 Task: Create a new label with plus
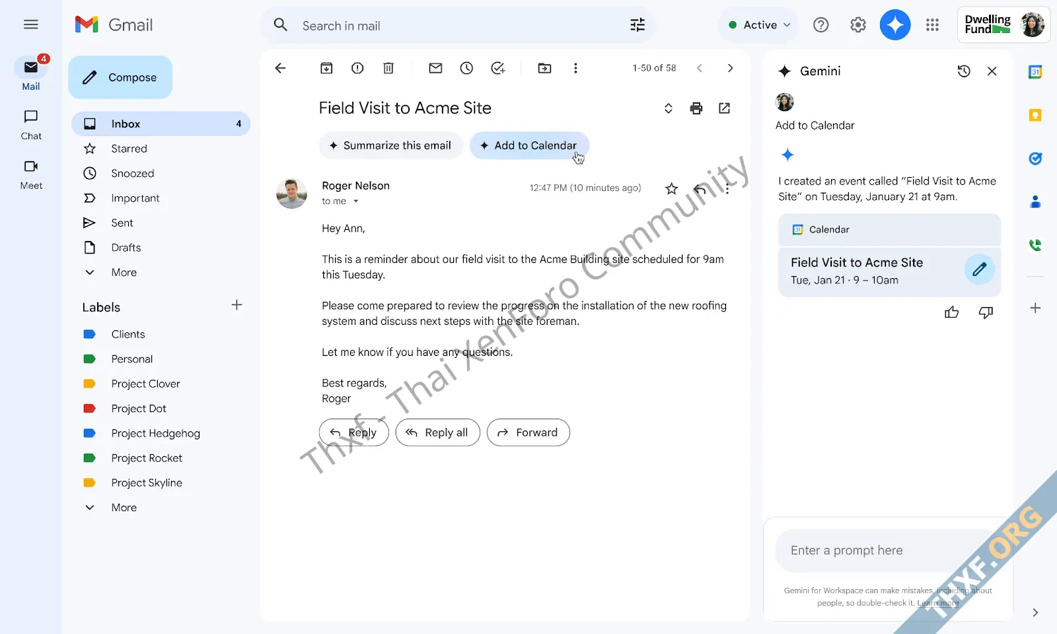[237, 305]
